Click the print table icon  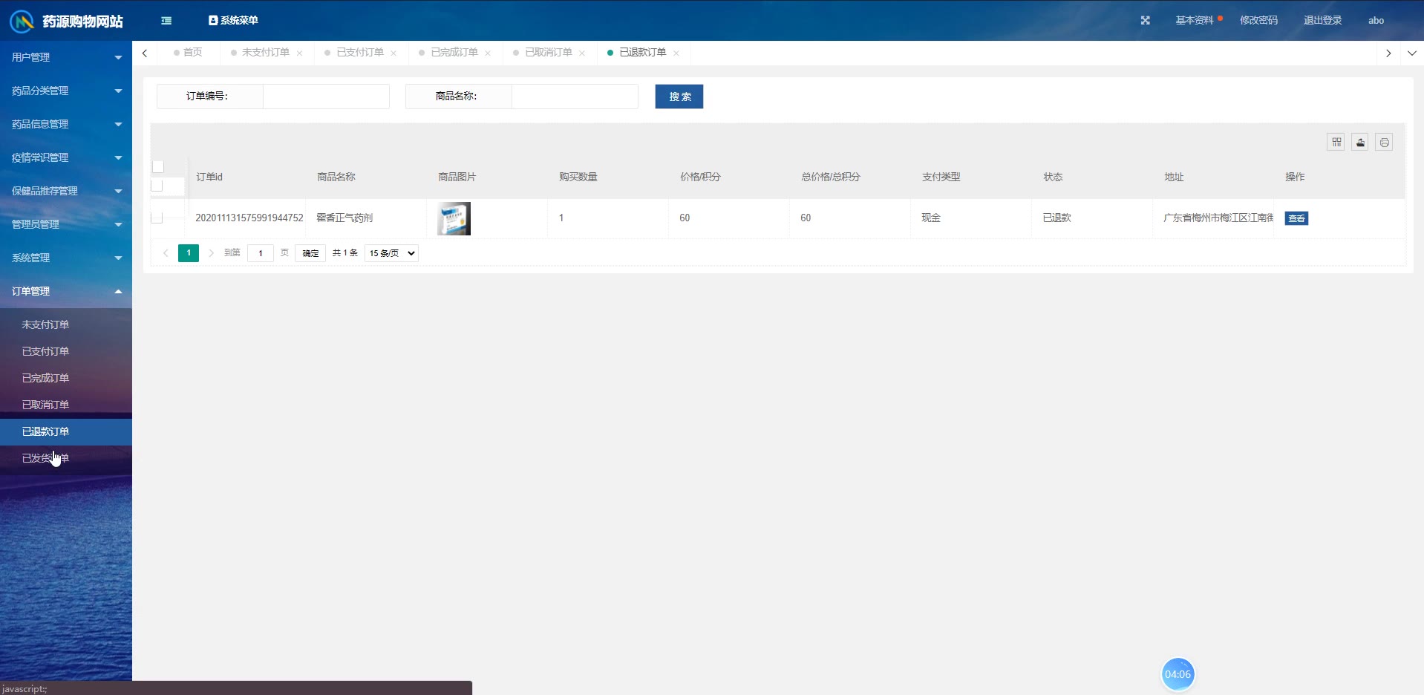click(x=1384, y=142)
